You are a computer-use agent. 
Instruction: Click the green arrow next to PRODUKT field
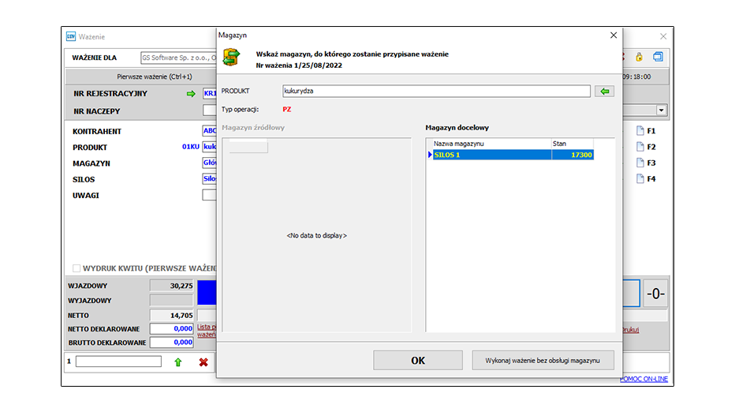coord(605,92)
